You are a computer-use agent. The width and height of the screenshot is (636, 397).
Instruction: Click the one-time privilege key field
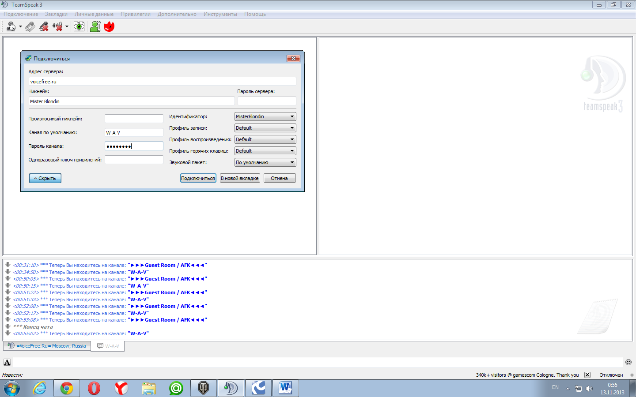[134, 160]
